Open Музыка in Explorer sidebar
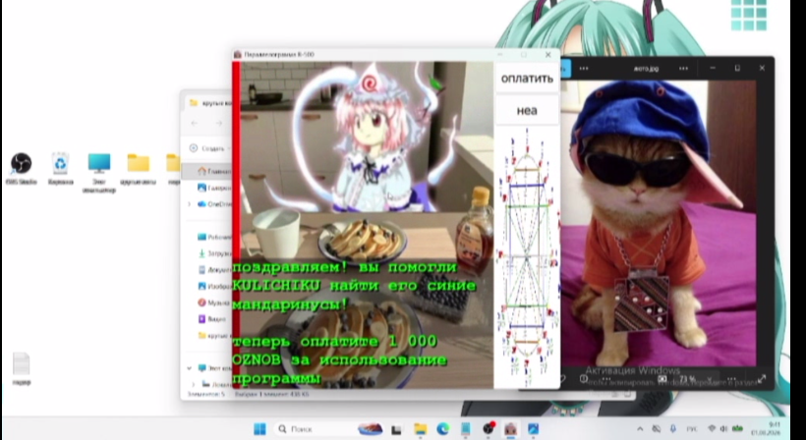The width and height of the screenshot is (806, 440). tap(214, 302)
